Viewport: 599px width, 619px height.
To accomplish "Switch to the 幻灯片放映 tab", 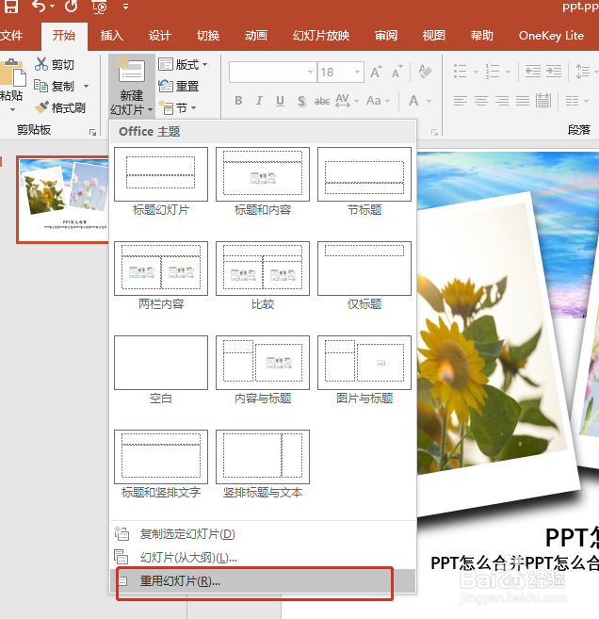I will 321,36.
